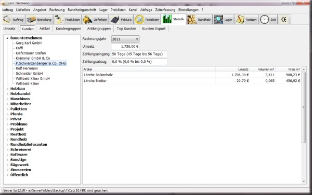Switch to the Umsatz tab
312x195 pixels.
9,29
